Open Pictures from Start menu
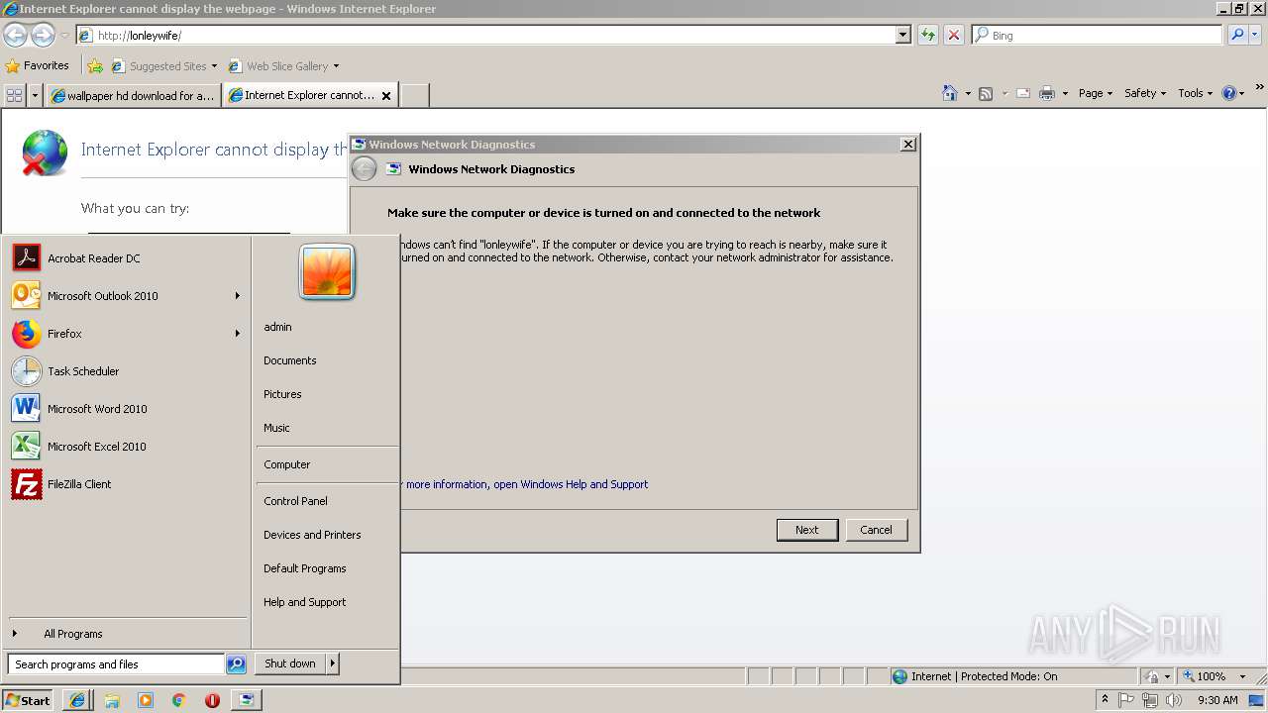 282,394
